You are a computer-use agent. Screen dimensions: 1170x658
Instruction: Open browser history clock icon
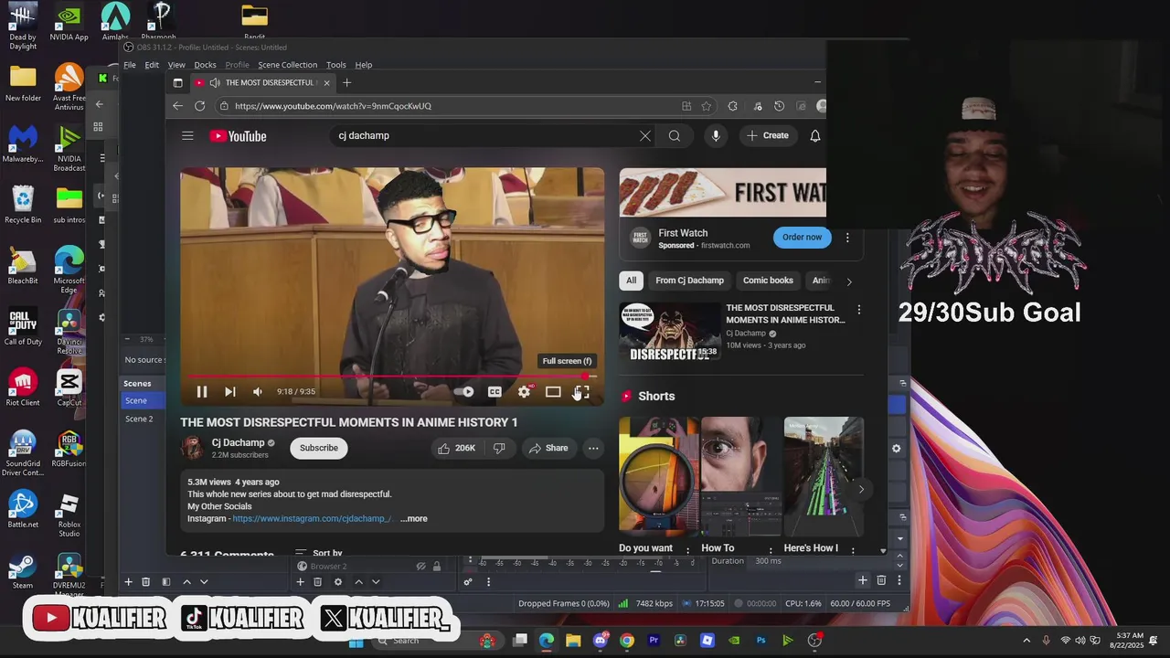tap(780, 106)
